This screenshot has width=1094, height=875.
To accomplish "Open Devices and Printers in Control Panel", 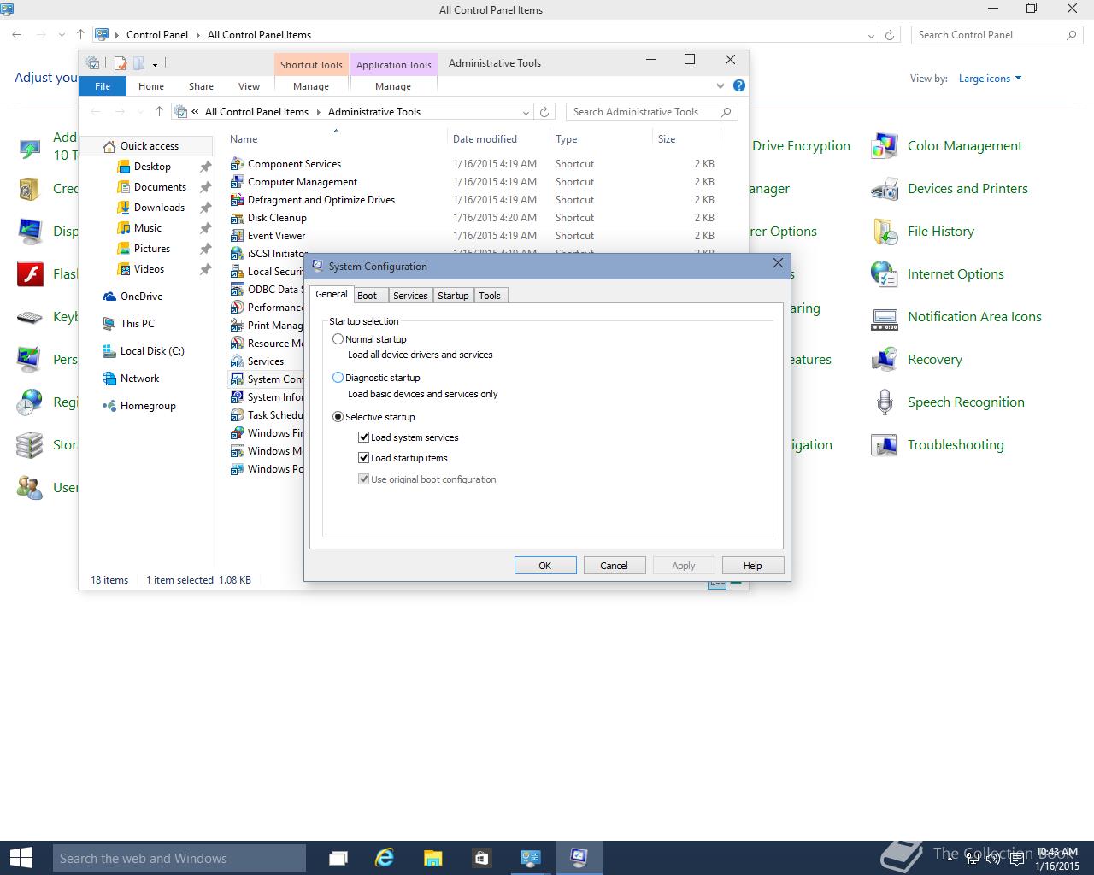I will click(968, 189).
